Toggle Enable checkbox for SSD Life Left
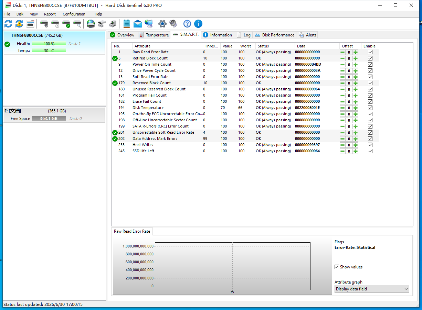This screenshot has height=310, width=422. coord(370,151)
